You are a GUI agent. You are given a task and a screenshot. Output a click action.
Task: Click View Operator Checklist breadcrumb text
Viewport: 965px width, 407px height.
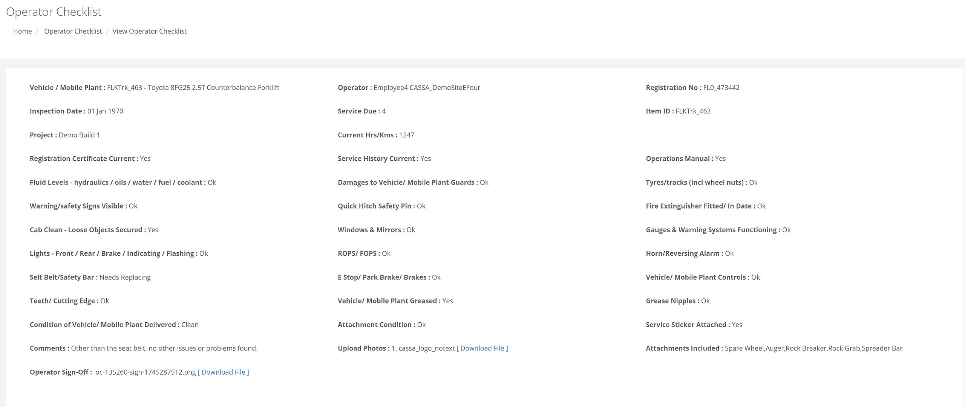149,31
